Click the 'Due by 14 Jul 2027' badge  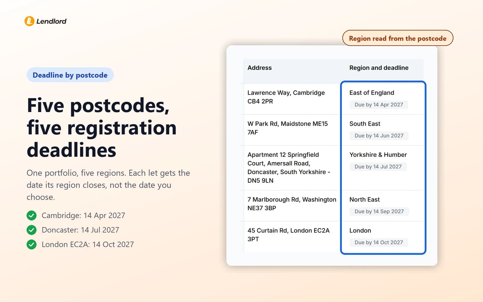point(378,167)
